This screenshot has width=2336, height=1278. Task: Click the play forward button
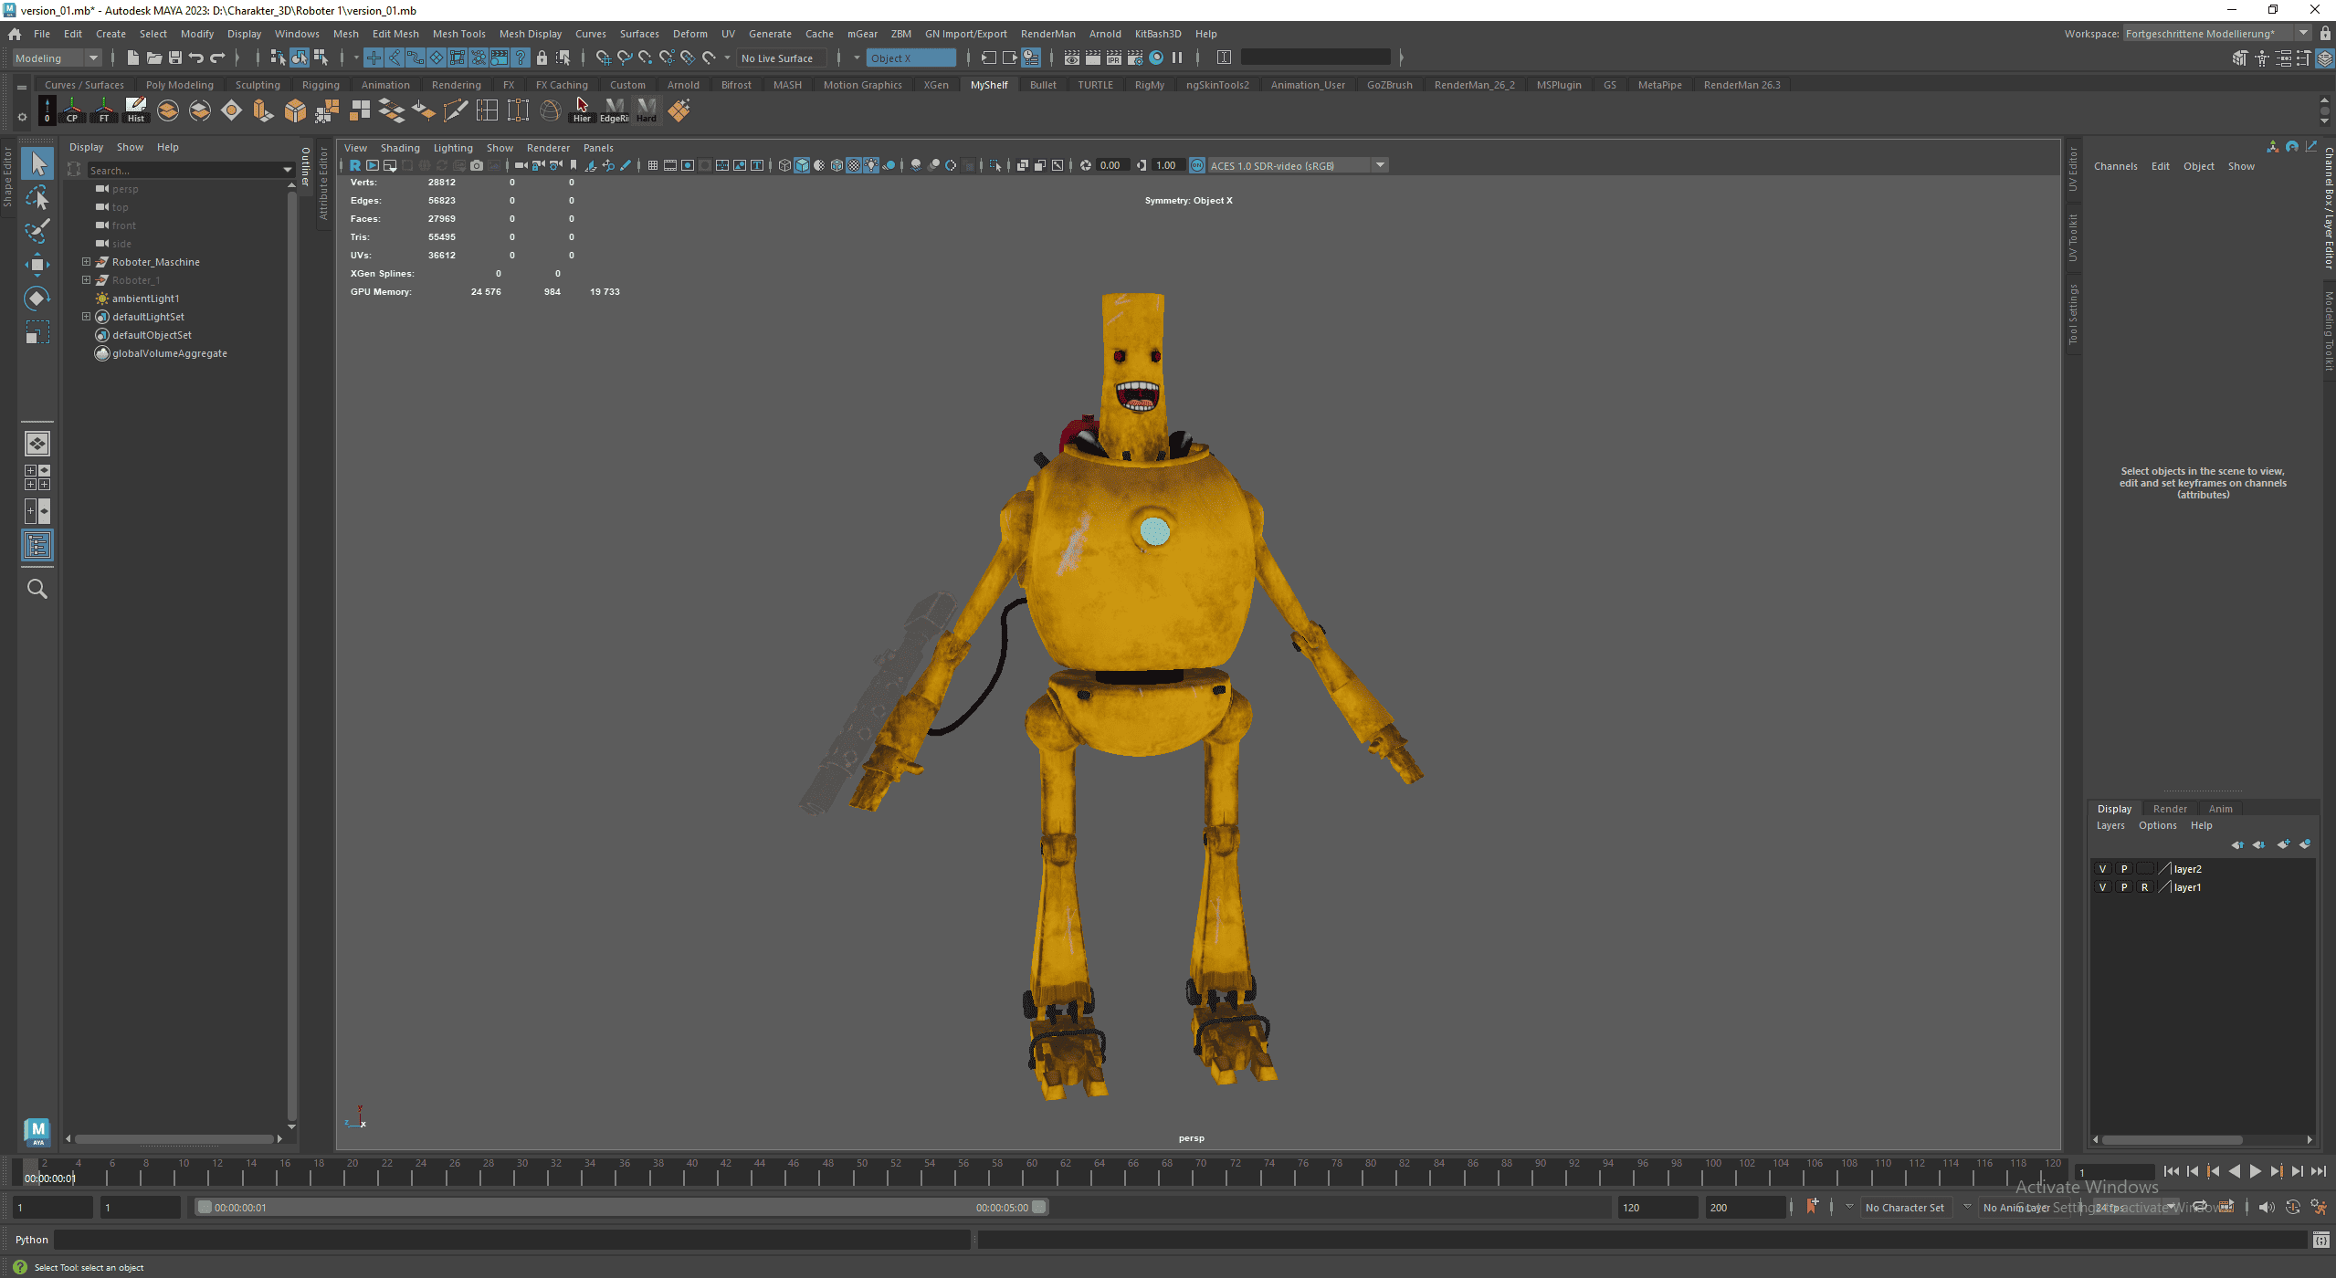(x=2255, y=1172)
